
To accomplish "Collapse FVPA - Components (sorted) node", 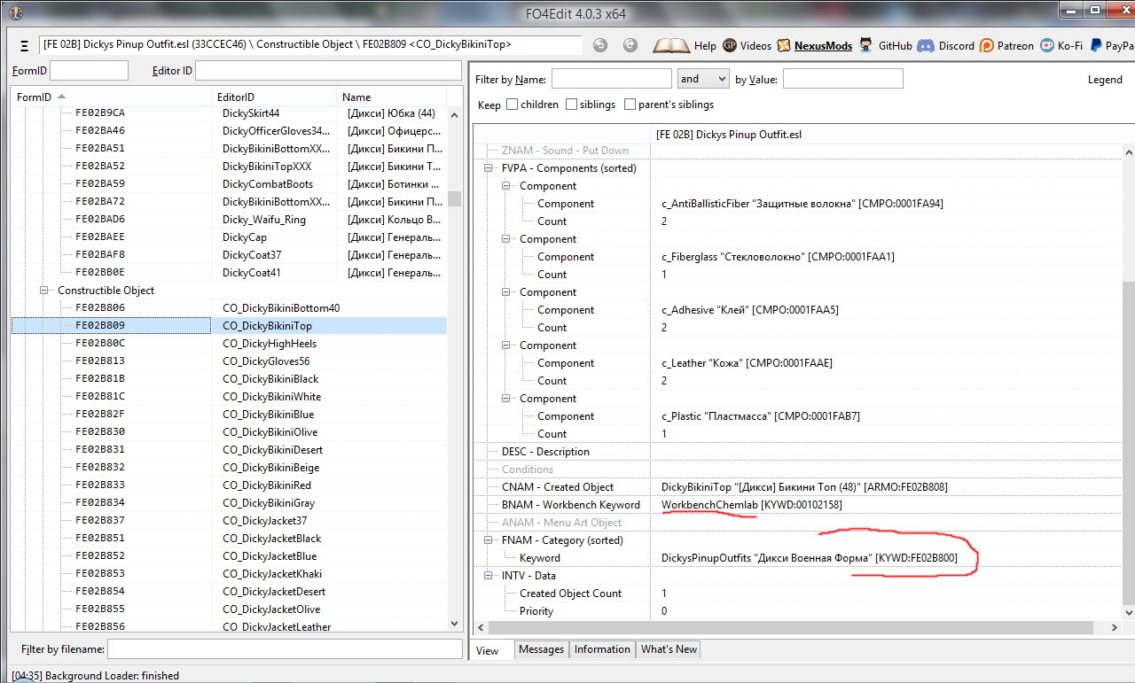I will pyautogui.click(x=489, y=168).
